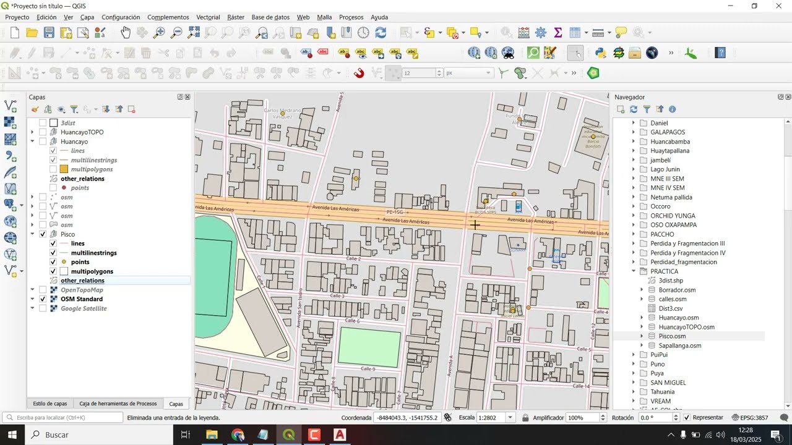Create a new project with the blank page icon
Image resolution: width=792 pixels, height=445 pixels.
coord(14,33)
